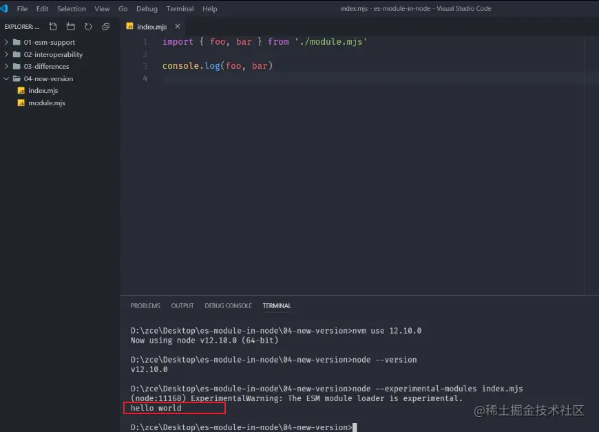Switch to the PROBLEMS panel tab
Viewport: 599px width, 432px height.
[x=145, y=305]
